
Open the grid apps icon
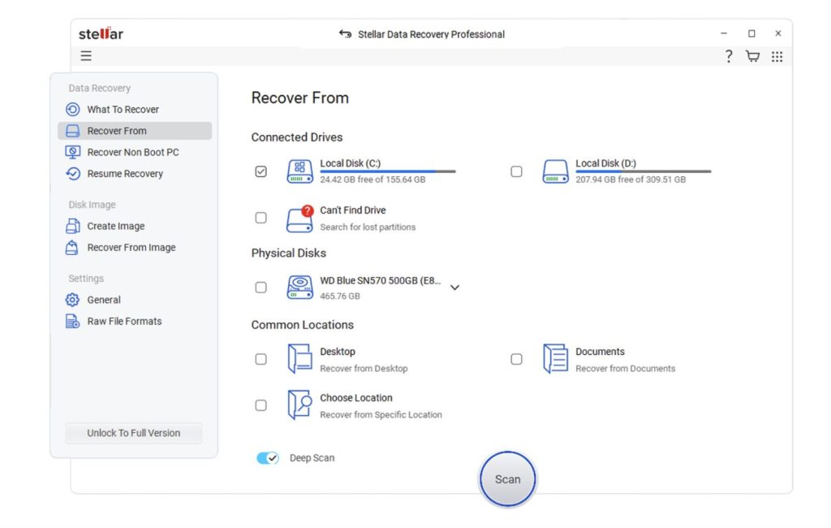point(777,56)
